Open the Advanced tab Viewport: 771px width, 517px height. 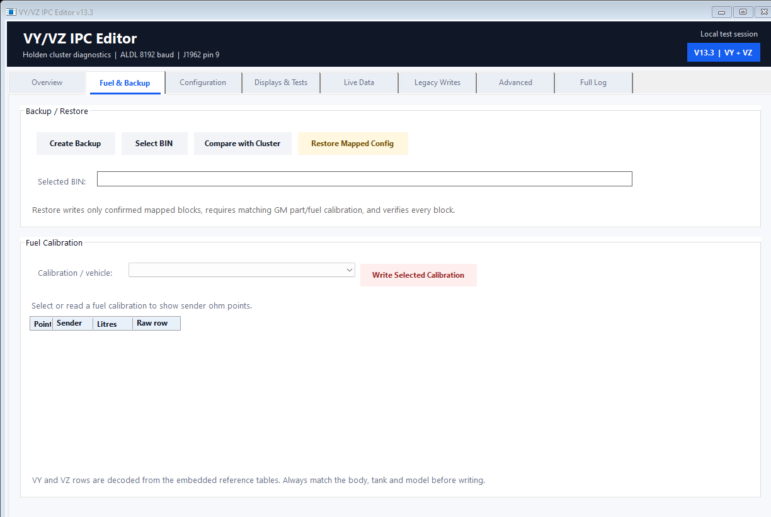(x=515, y=82)
